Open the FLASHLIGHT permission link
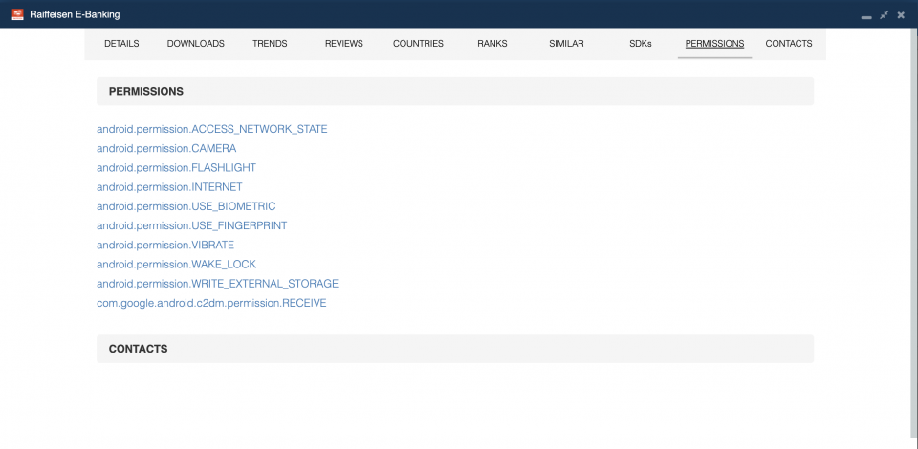 click(176, 168)
